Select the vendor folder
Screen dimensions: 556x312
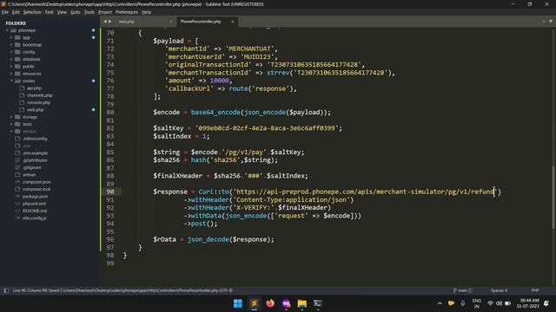pos(30,131)
